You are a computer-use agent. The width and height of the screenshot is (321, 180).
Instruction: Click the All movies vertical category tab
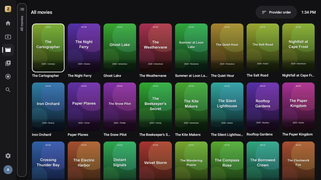[x=22, y=23]
